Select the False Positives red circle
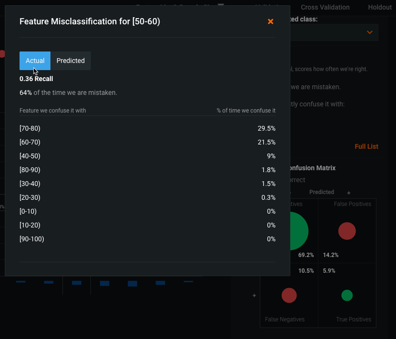The width and height of the screenshot is (396, 339). [347, 231]
